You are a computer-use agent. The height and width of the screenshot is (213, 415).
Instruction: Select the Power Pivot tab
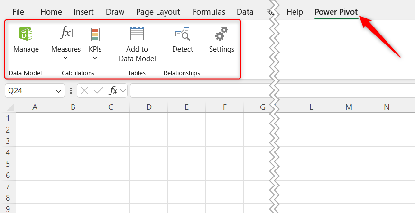[336, 12]
